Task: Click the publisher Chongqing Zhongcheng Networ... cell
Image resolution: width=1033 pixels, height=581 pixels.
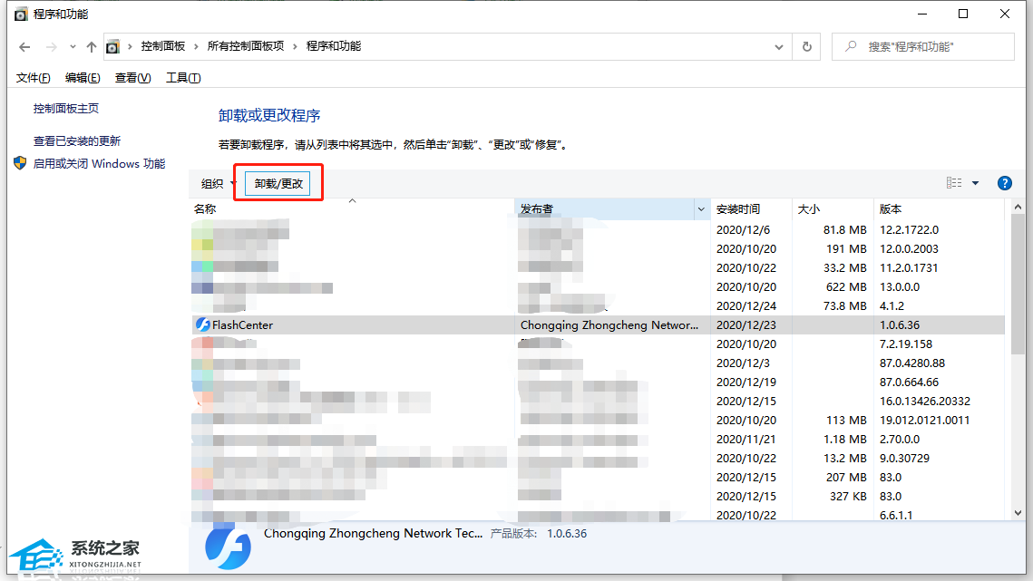Action: [609, 324]
